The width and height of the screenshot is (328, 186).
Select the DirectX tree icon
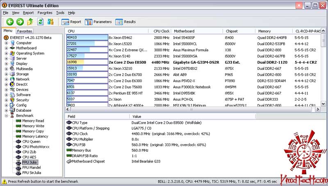click(x=12, y=85)
